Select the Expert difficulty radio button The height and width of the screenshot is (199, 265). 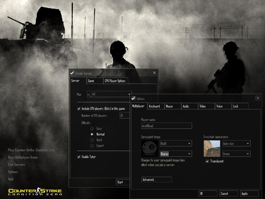(x=92, y=145)
